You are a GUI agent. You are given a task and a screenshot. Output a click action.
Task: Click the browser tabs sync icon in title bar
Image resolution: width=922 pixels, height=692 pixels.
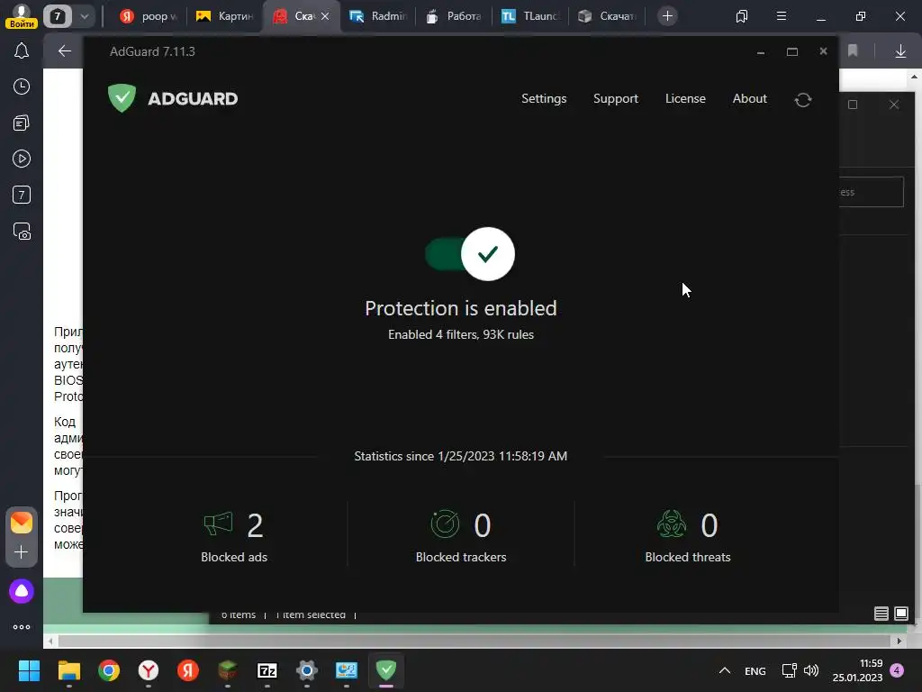pos(742,16)
